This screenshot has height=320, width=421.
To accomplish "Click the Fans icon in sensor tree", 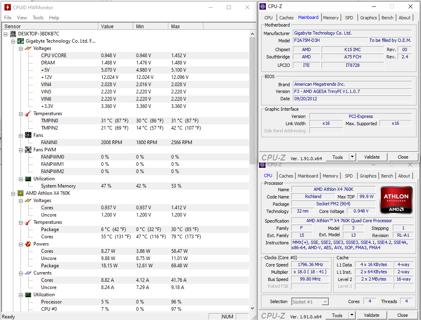I will point(28,135).
